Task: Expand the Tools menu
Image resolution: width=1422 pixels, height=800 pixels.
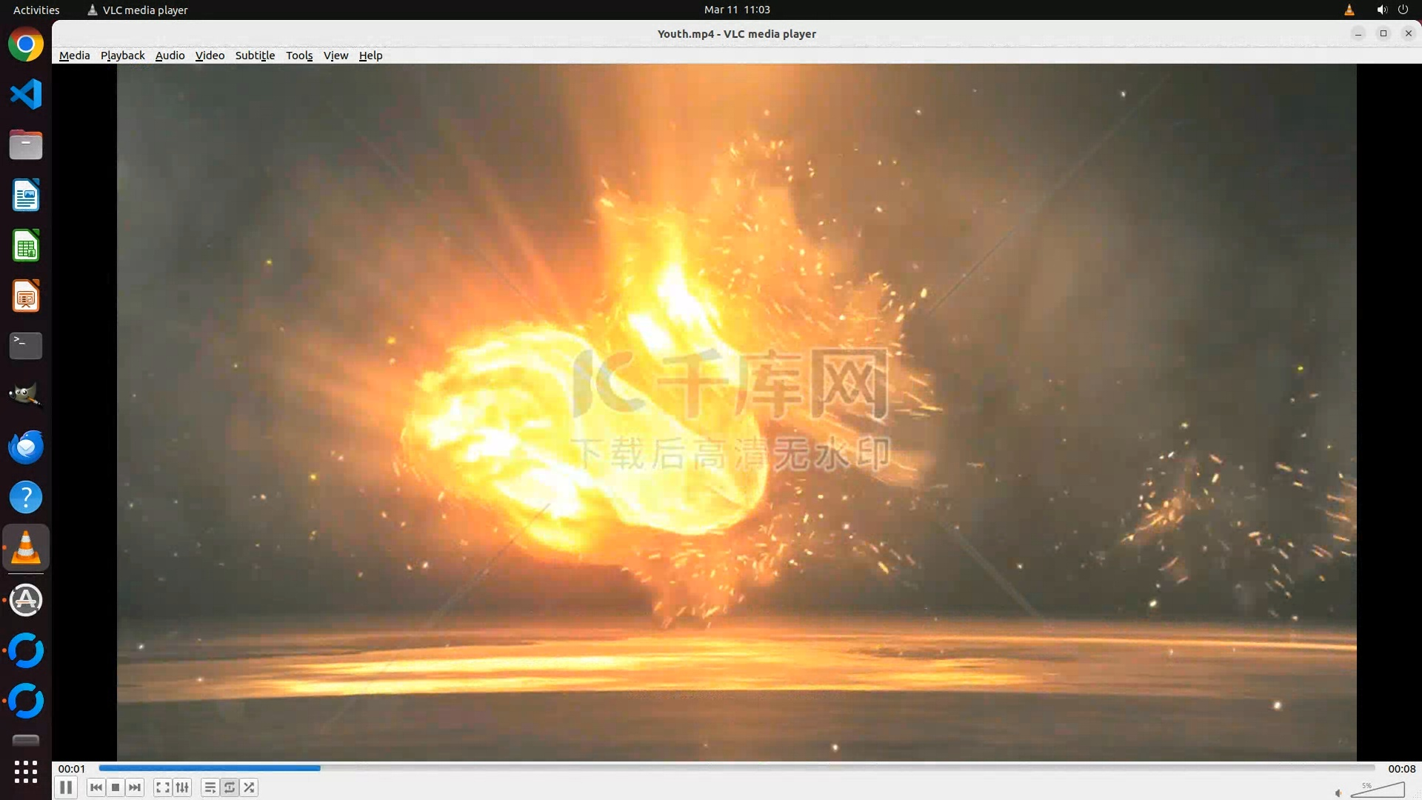Action: coord(299,56)
